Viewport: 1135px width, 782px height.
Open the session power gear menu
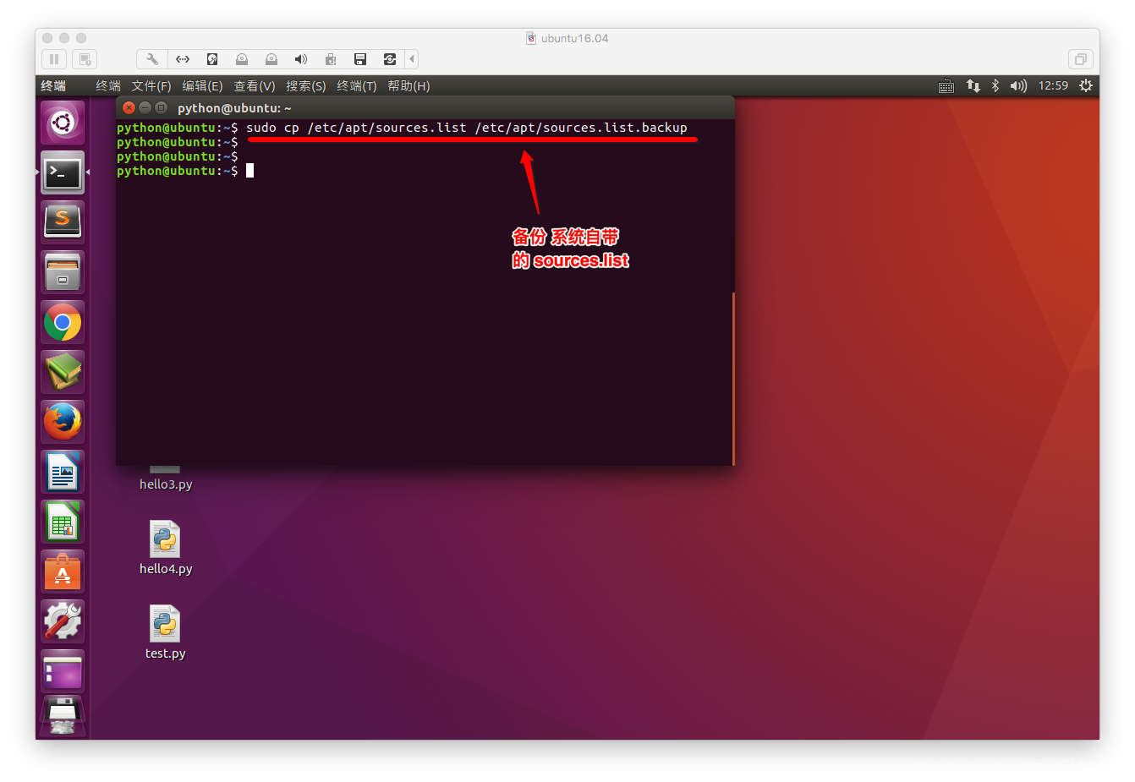tap(1086, 86)
